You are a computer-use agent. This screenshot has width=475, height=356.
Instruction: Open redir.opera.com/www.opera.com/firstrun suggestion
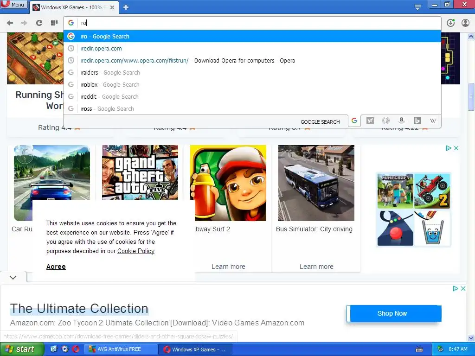click(x=252, y=61)
